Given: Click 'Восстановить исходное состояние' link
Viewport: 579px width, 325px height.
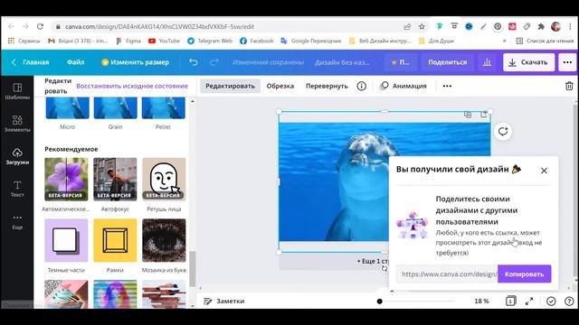Looking at the screenshot, I should pos(132,86).
